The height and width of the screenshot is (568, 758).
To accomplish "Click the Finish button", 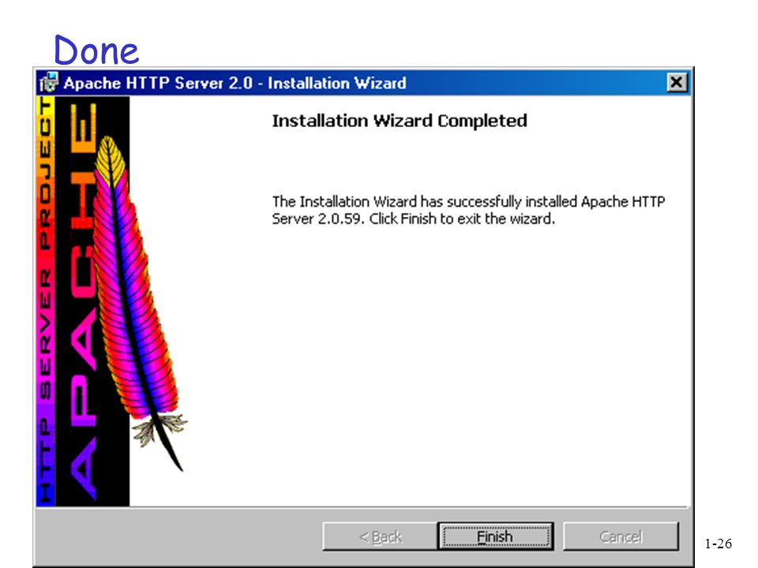I will click(496, 536).
